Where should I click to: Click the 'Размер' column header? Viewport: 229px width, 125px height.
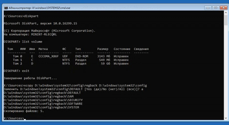(103, 49)
